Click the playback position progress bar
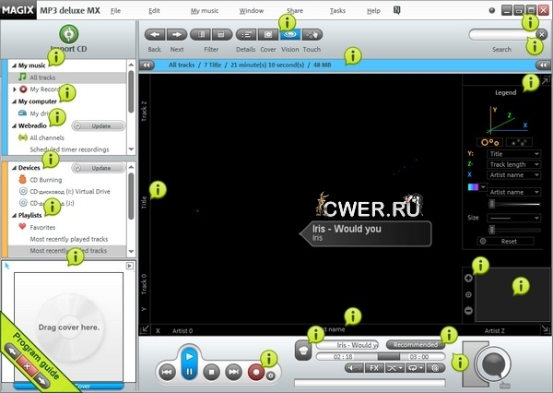This screenshot has width=553, height=393. 380,355
